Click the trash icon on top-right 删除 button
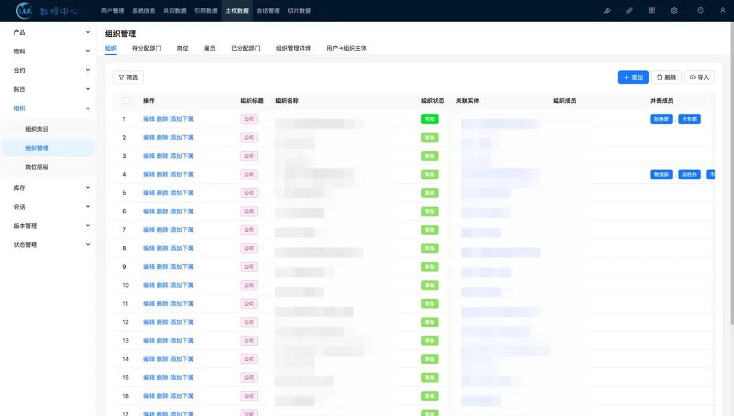734x416 pixels. click(x=660, y=78)
